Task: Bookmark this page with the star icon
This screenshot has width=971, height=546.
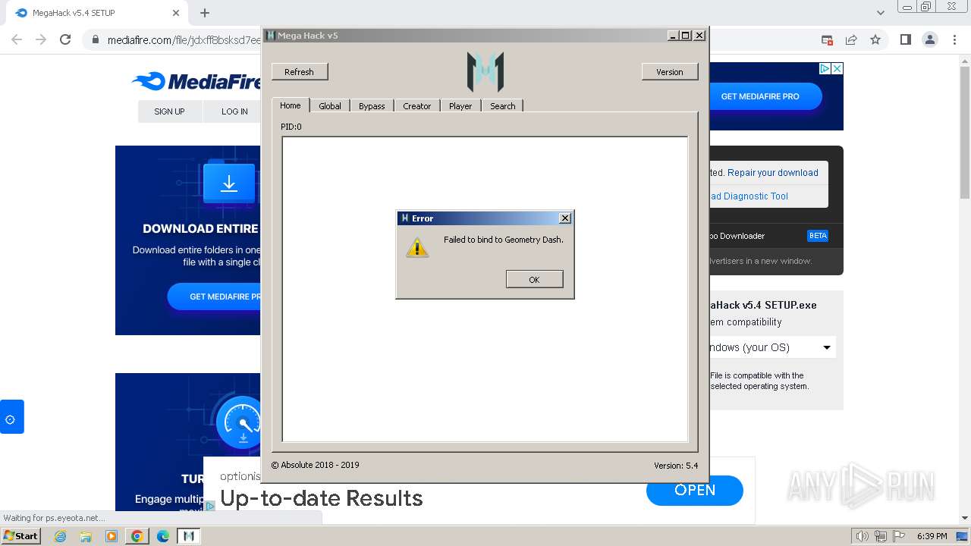Action: coord(875,39)
